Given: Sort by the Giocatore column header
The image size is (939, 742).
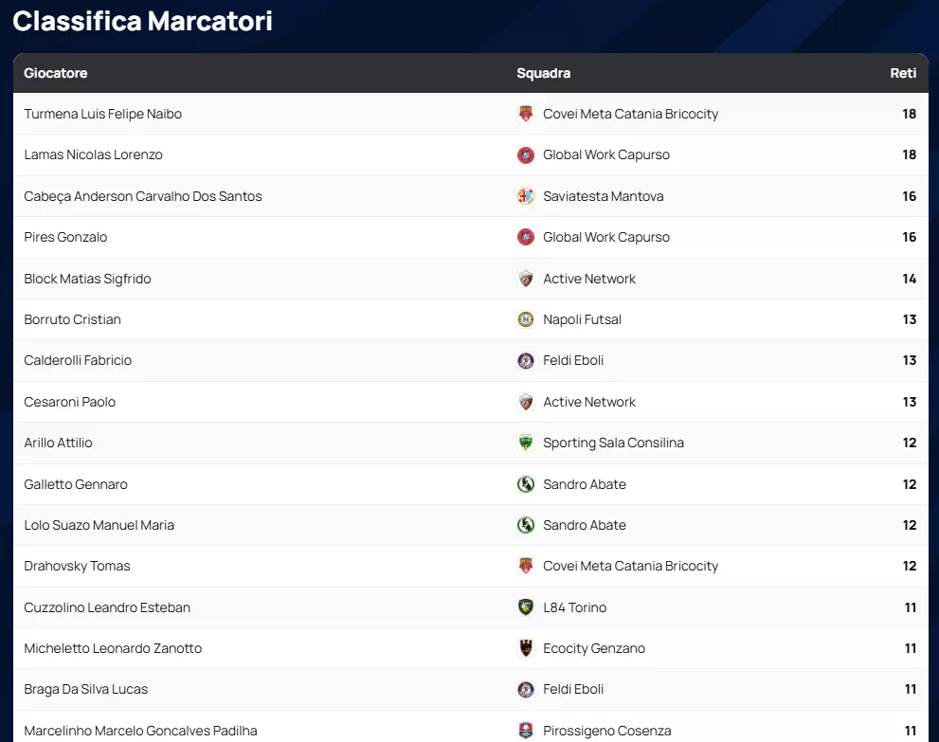Looking at the screenshot, I should tap(56, 73).
